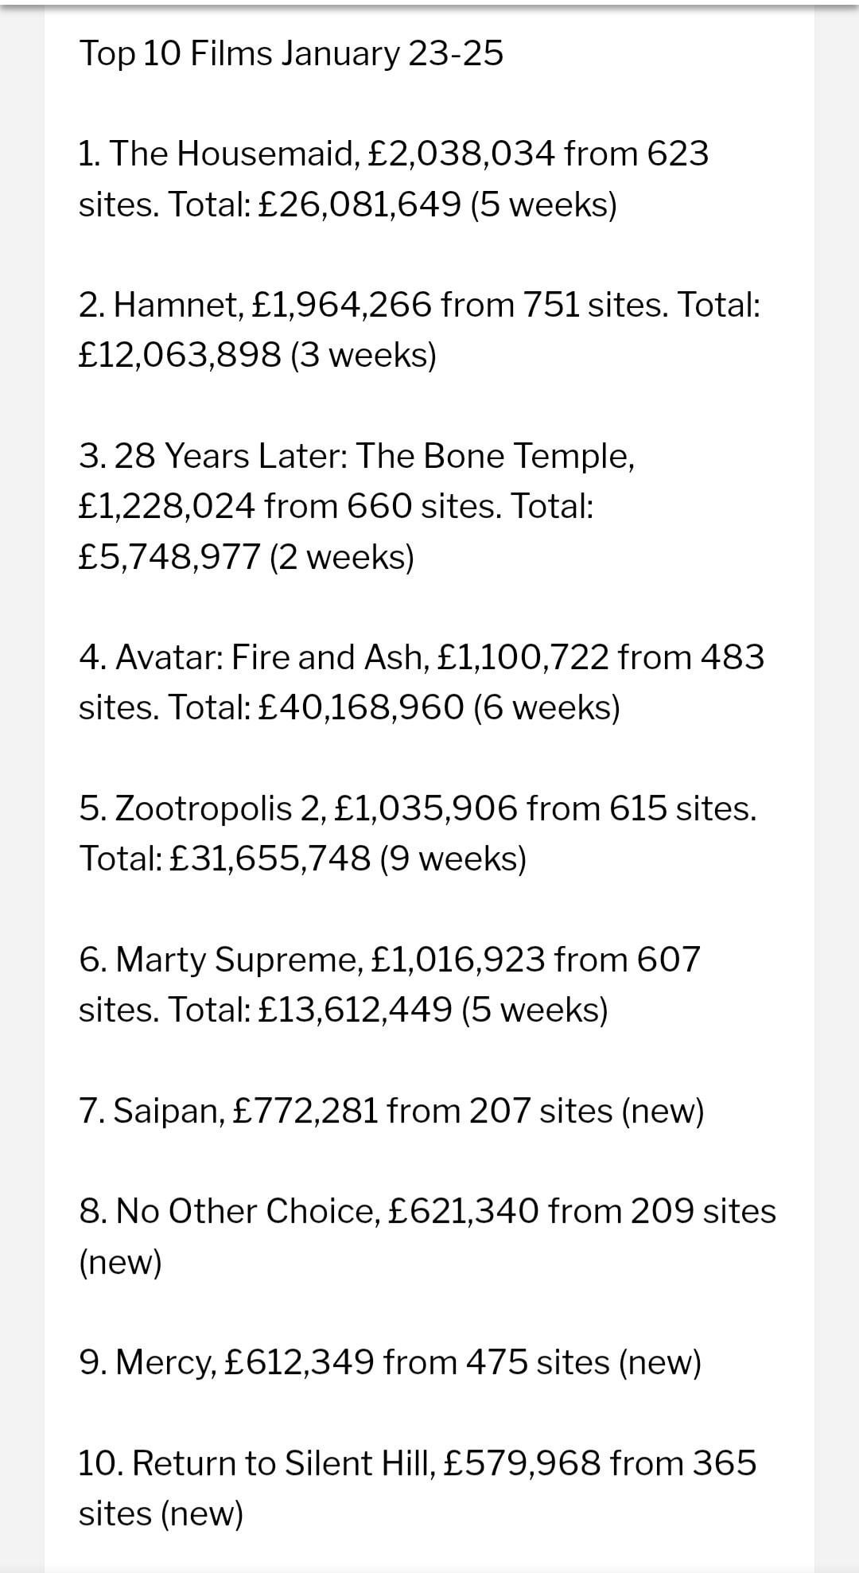Click the Mercy film title
Image resolution: width=859 pixels, height=1573 pixels.
165,1362
